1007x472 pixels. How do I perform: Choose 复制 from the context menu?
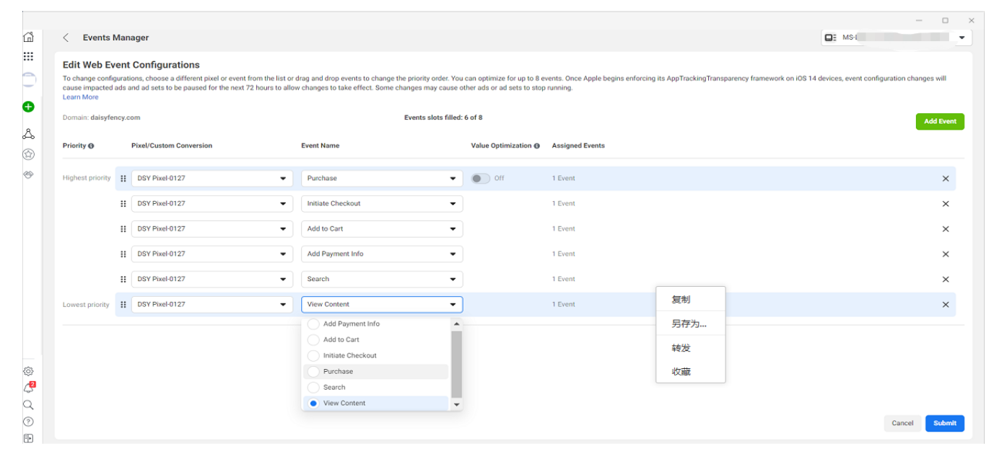click(x=681, y=300)
